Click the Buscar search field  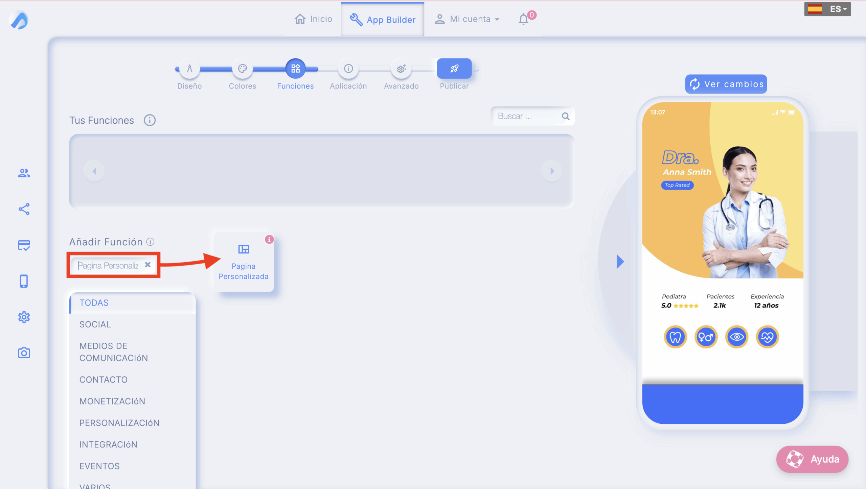pyautogui.click(x=526, y=116)
